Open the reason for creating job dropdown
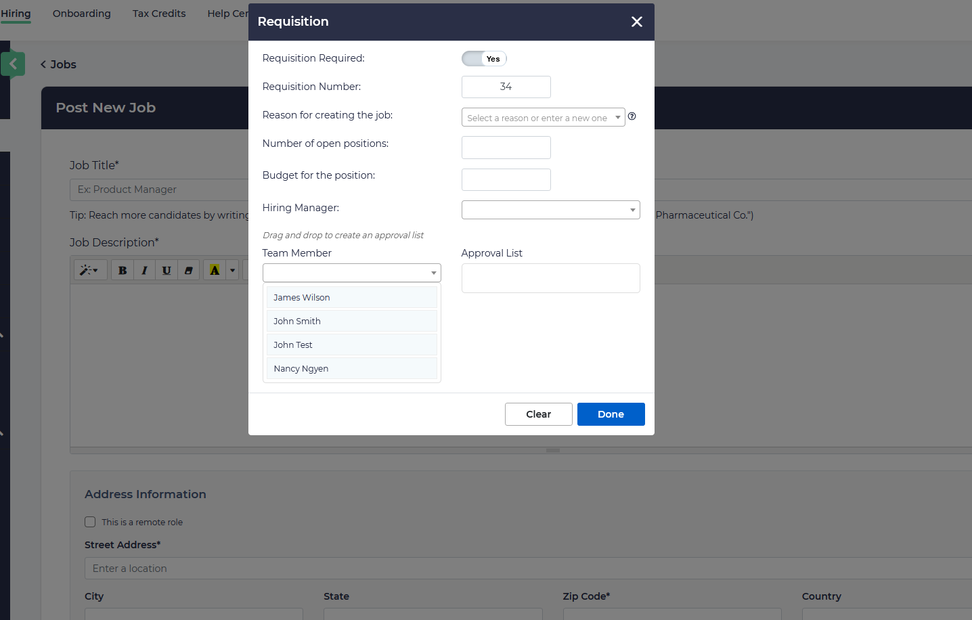972x620 pixels. pos(543,118)
